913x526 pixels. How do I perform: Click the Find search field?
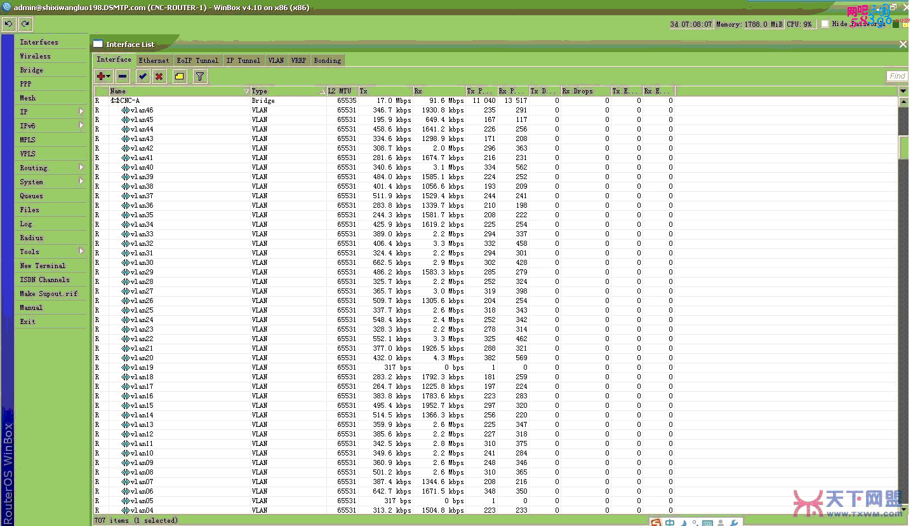click(x=896, y=76)
